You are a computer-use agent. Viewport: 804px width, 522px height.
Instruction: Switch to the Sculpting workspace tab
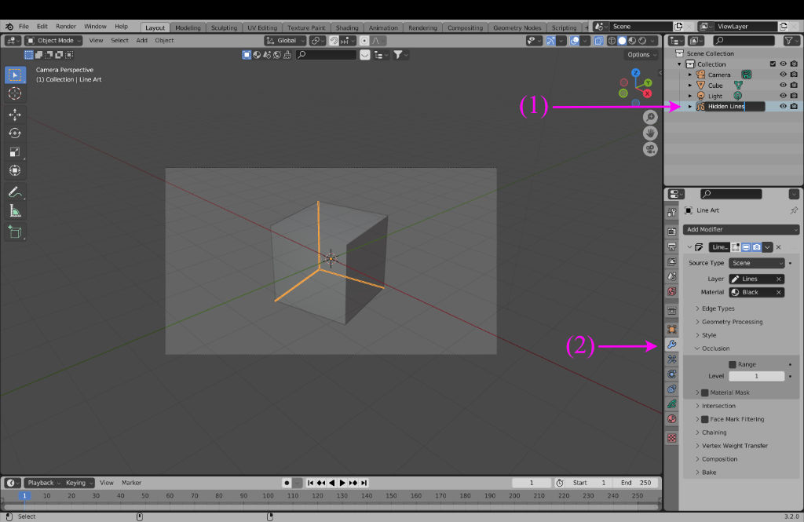[x=224, y=27]
